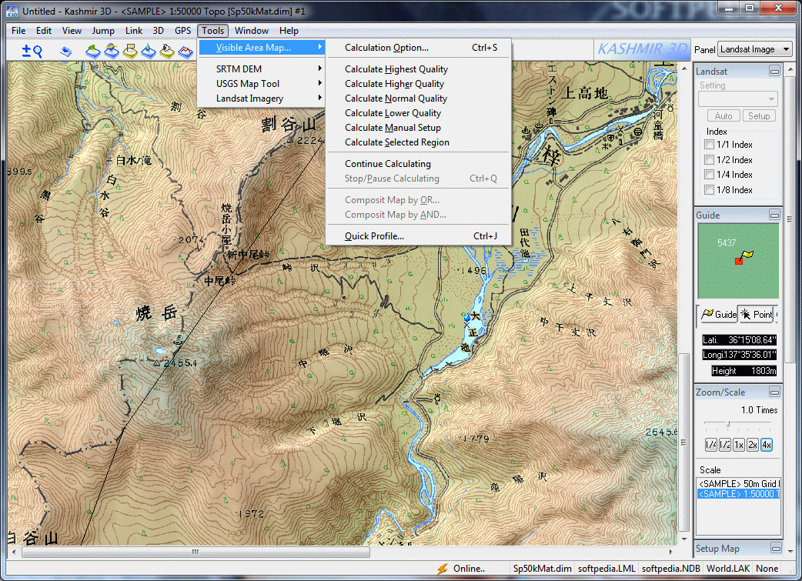Expand the USGS Map Tool submenu
Image resolution: width=802 pixels, height=581 pixels.
tap(261, 84)
